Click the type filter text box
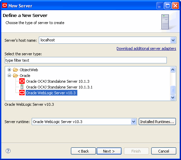Image resolution: width=181 pixels, height=160 pixels. coord(86,60)
